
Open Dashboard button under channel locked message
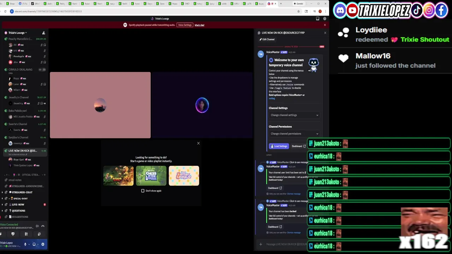coord(275,227)
